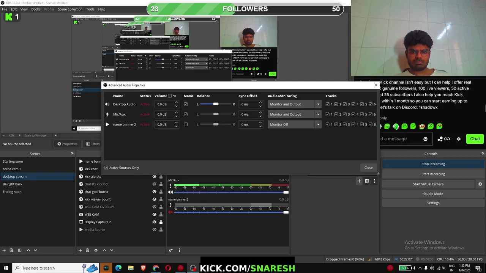Increase Desktop Audio sync offset stepper up
This screenshot has width=486, height=273.
tap(260, 102)
